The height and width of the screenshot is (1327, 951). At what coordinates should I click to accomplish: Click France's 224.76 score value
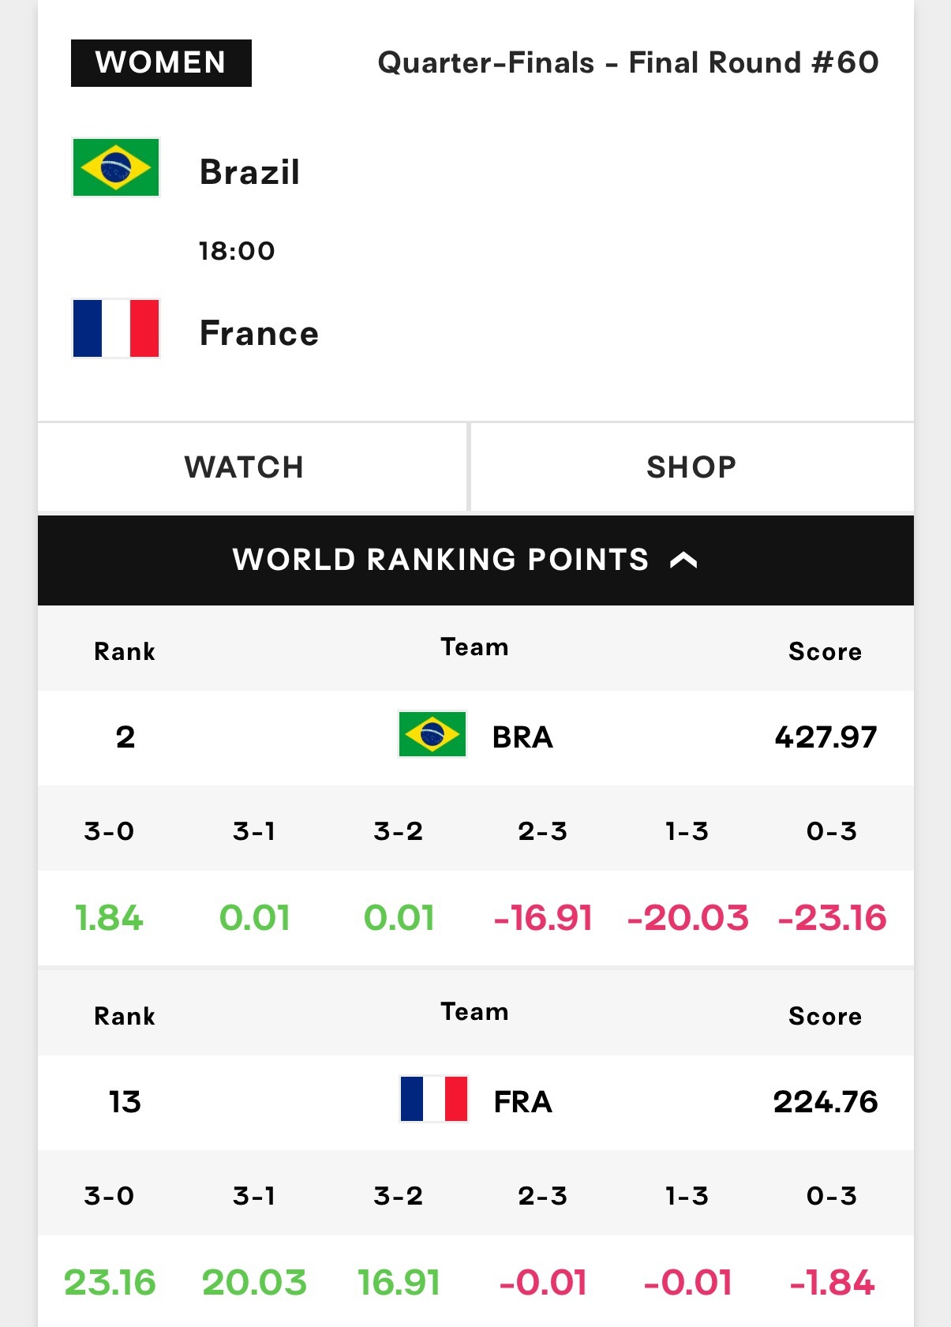(x=826, y=1101)
